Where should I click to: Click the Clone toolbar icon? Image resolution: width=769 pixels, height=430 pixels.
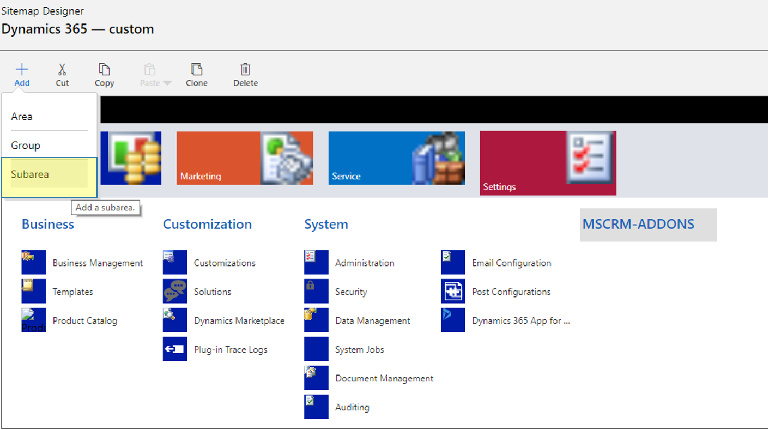(196, 69)
